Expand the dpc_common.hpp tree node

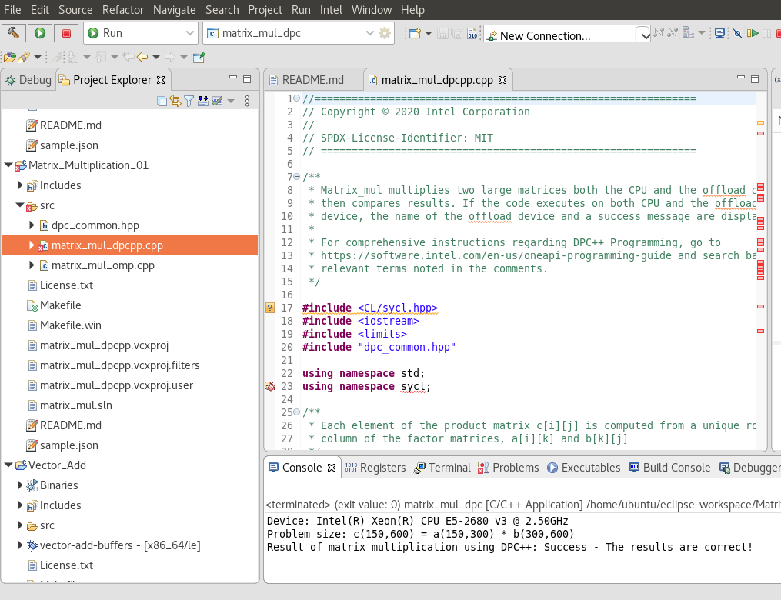tap(32, 225)
